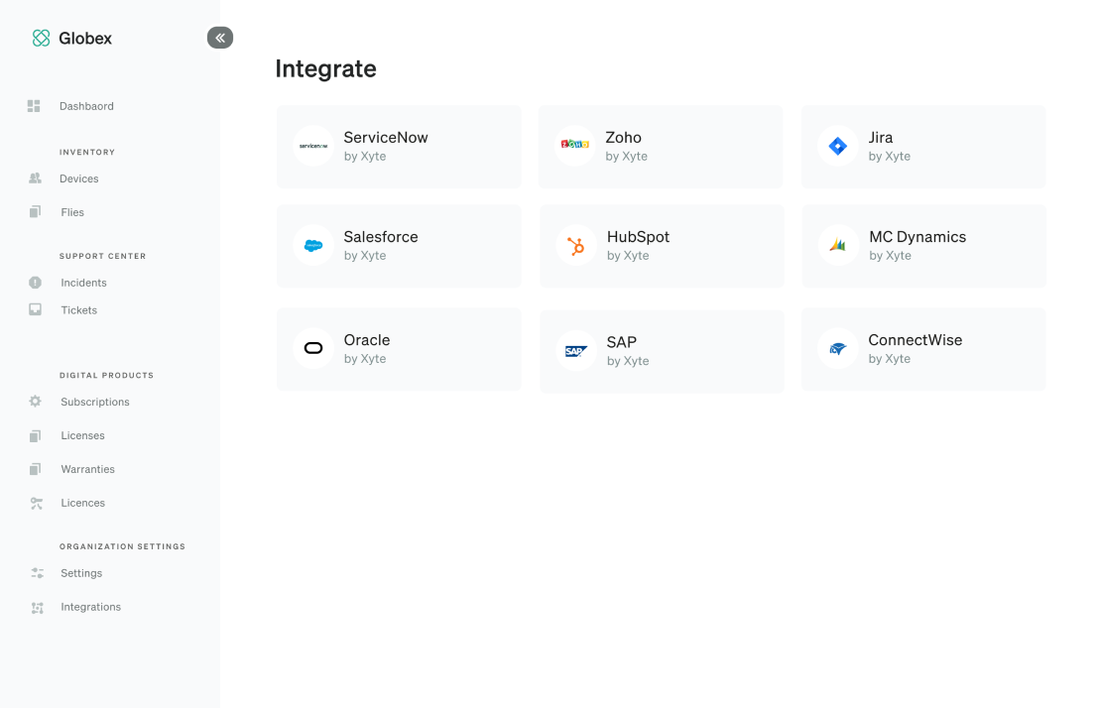Click 'by Xyte' under ServiceNow

tap(365, 157)
